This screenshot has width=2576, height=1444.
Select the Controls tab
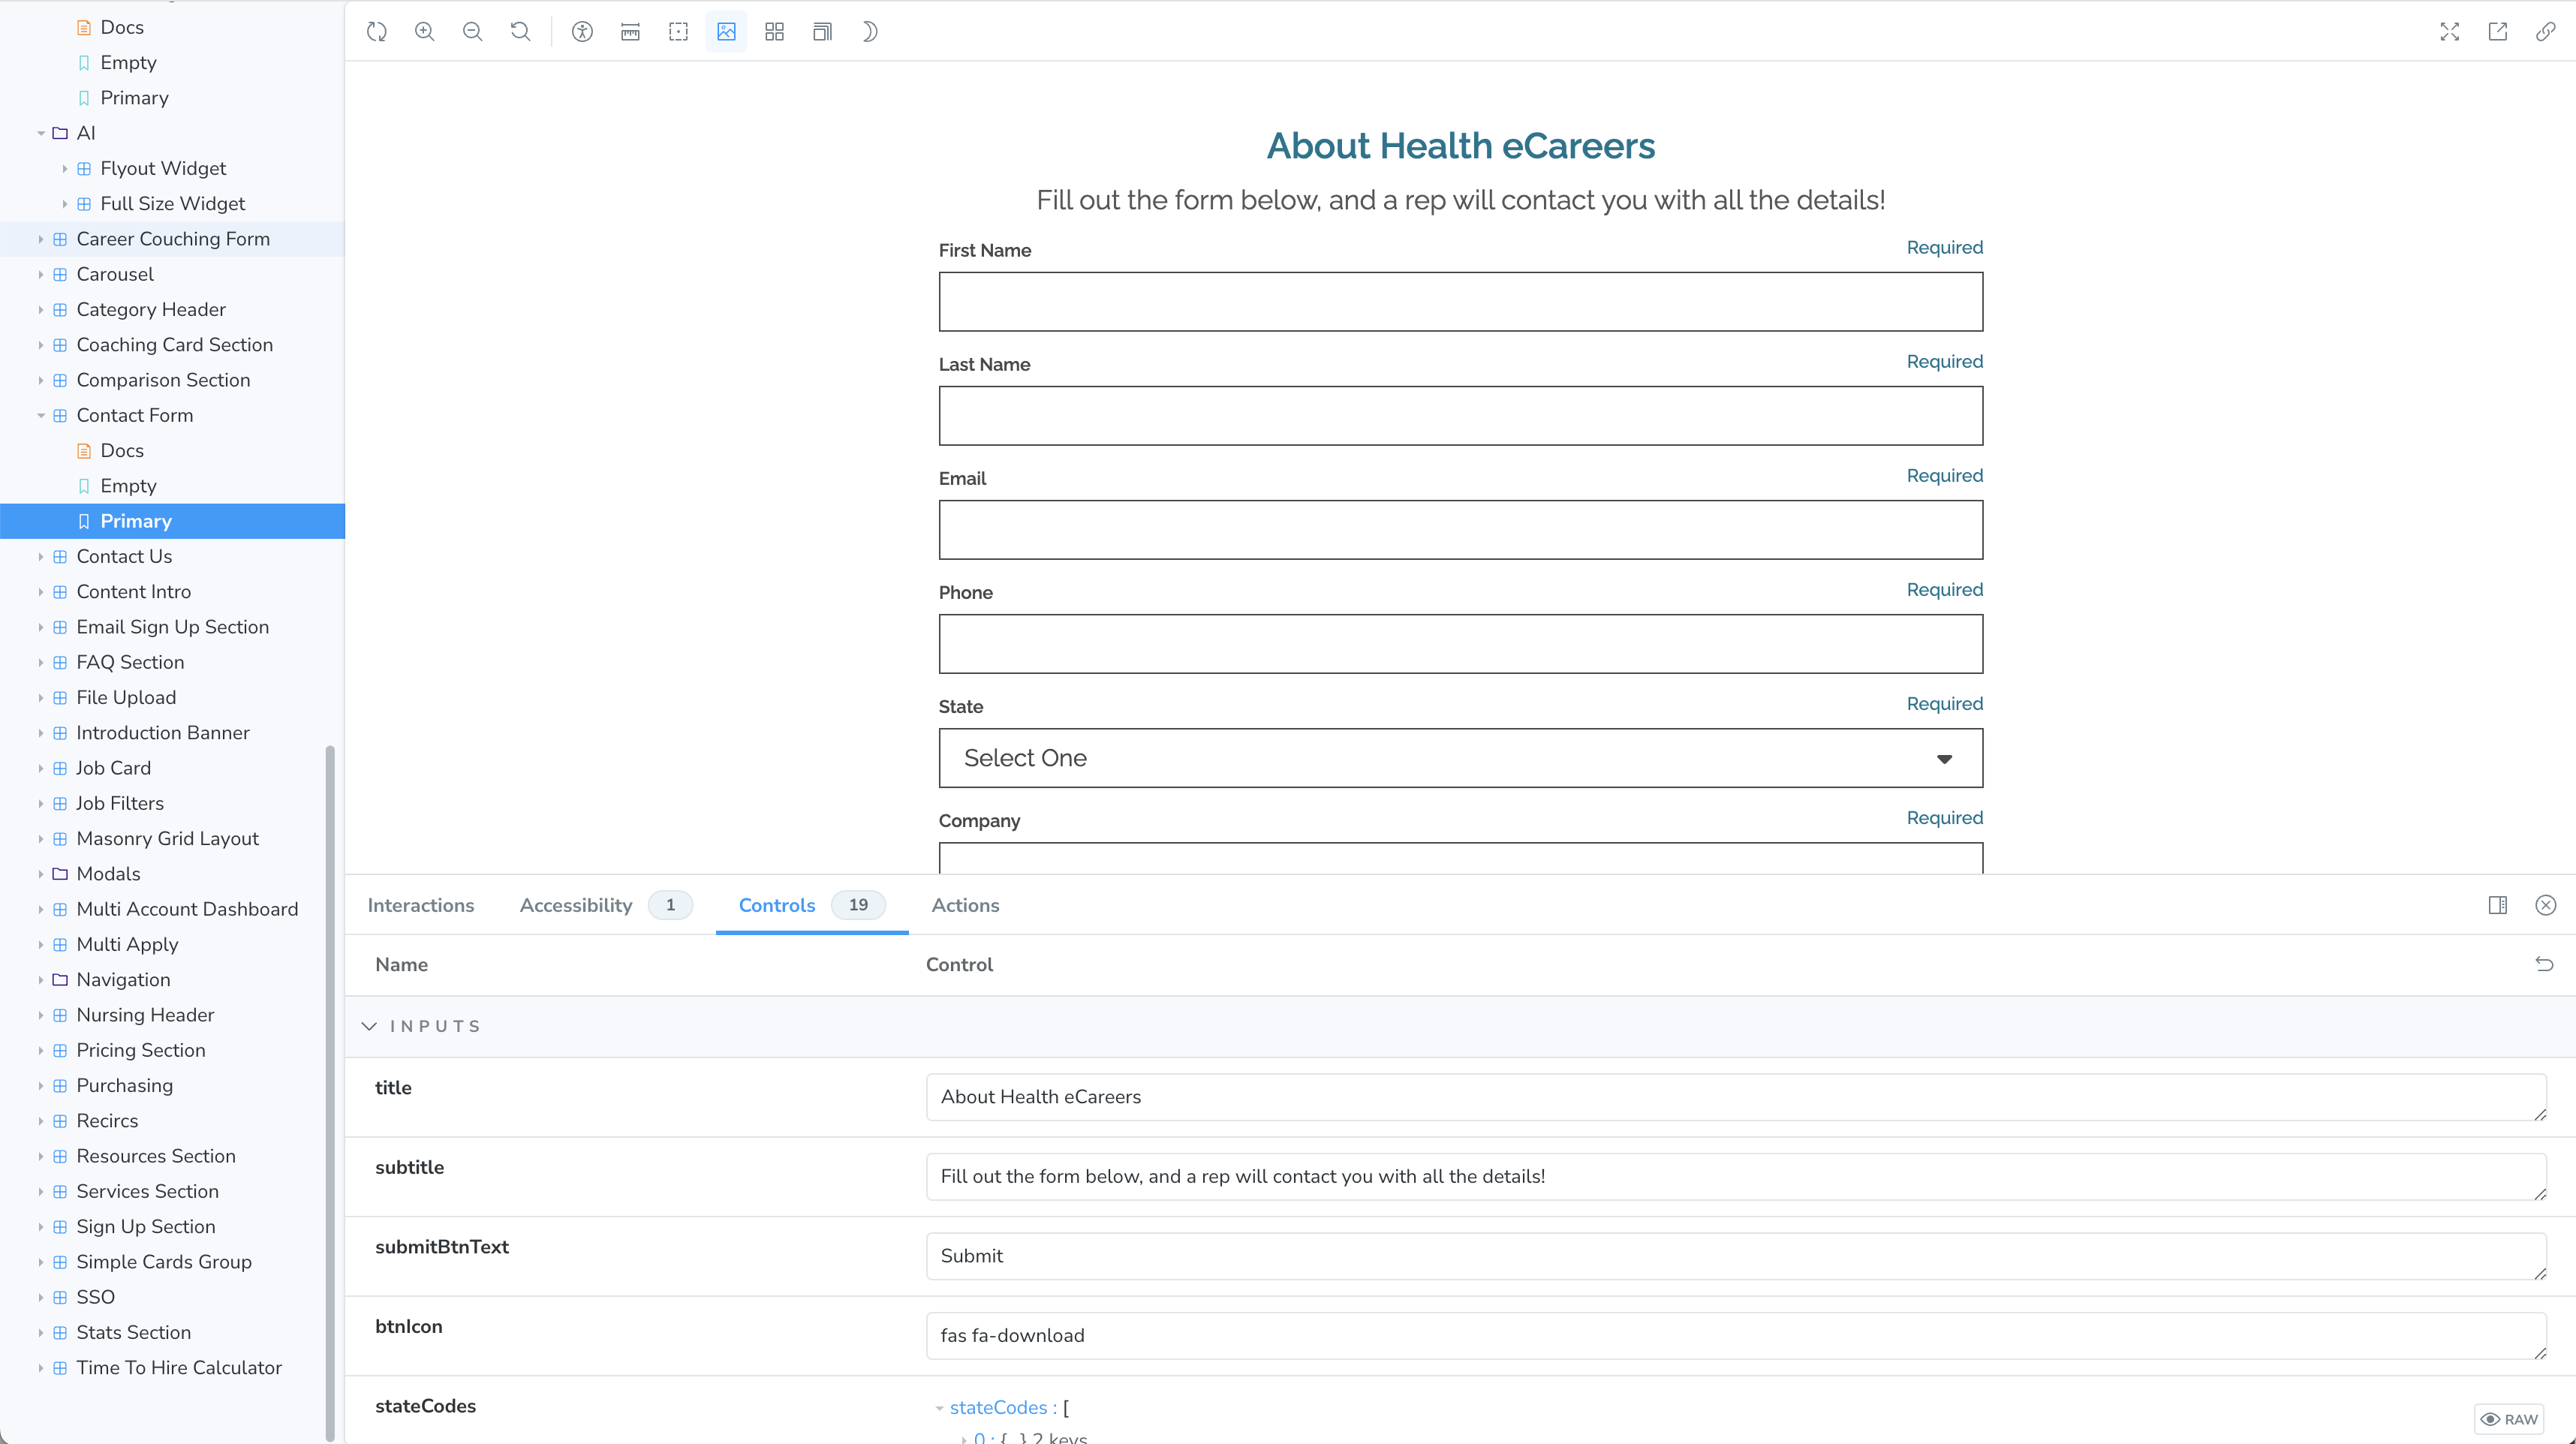tap(811, 905)
